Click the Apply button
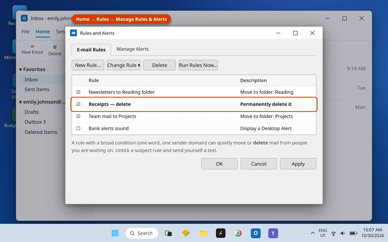The width and height of the screenshot is (388, 242). coord(298,164)
